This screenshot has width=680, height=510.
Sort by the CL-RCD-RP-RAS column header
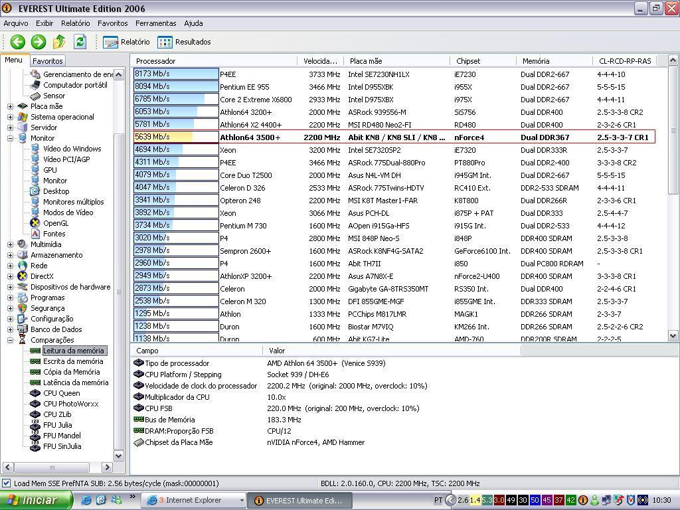pos(625,61)
